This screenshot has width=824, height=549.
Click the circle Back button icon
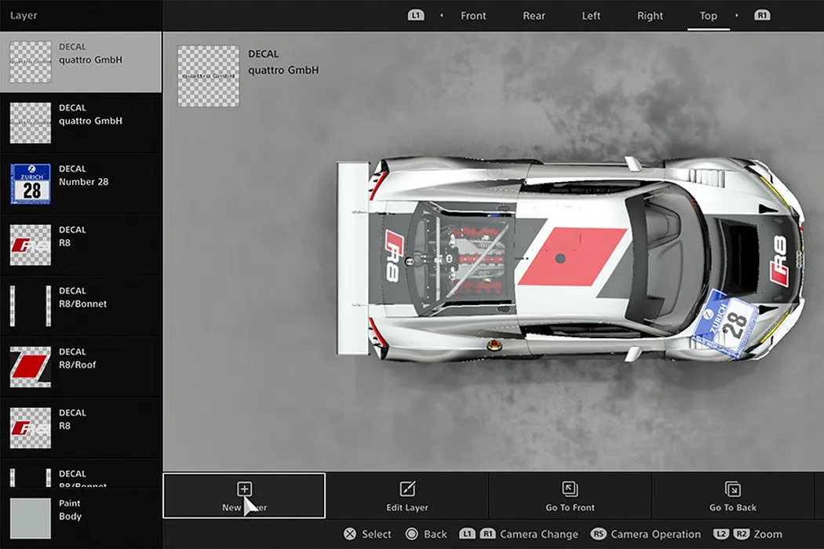(x=412, y=534)
